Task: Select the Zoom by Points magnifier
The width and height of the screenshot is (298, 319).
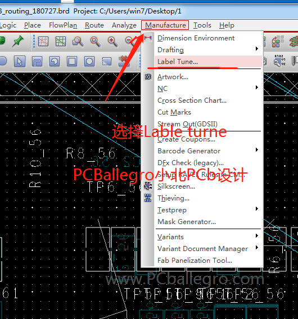Action: pyautogui.click(x=78, y=42)
